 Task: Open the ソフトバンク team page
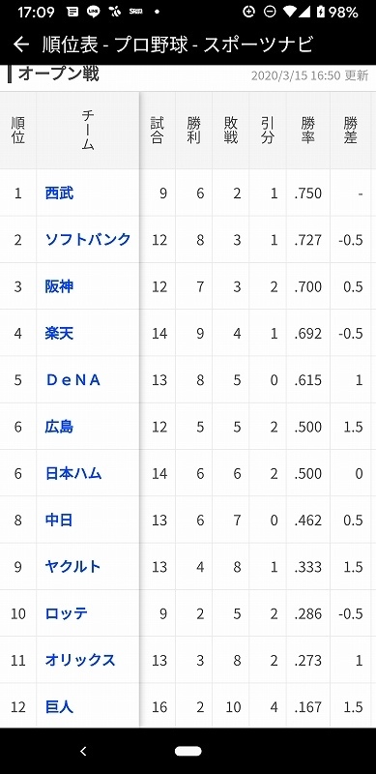pos(88,239)
